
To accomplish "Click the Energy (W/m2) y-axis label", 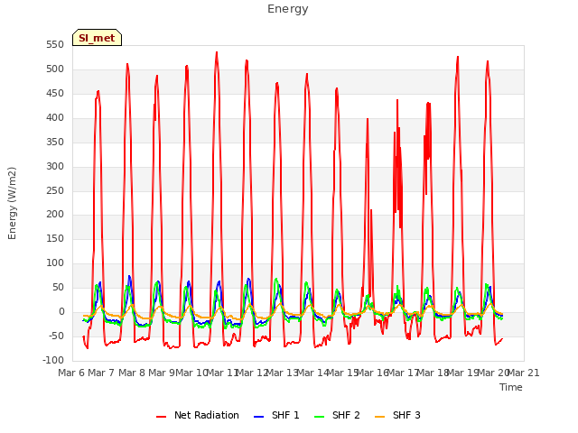I will click(12, 203).
